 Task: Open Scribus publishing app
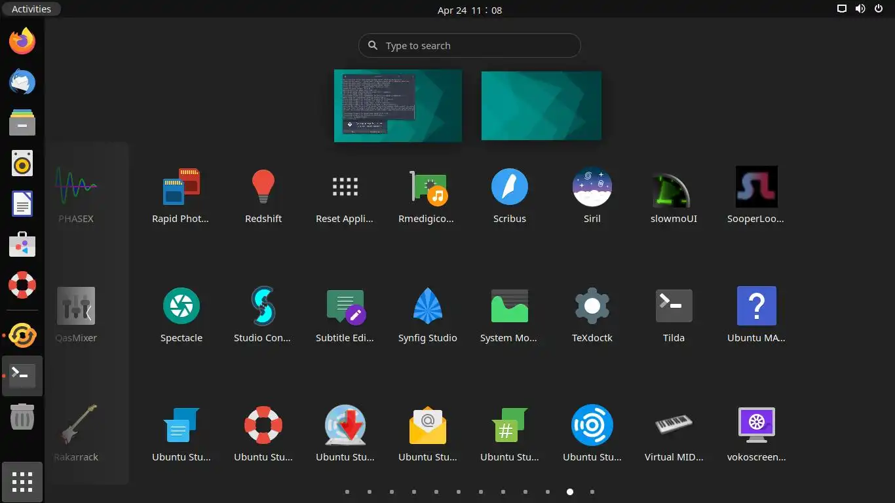pyautogui.click(x=510, y=195)
